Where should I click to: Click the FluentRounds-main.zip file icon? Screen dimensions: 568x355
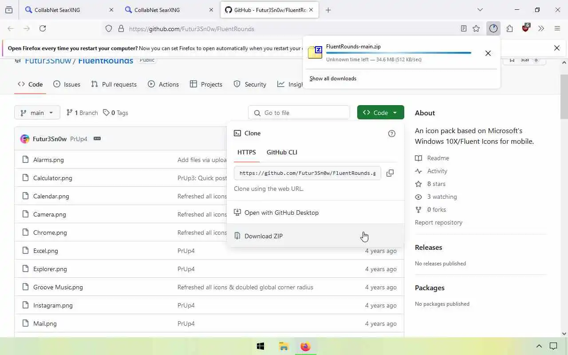(x=315, y=52)
